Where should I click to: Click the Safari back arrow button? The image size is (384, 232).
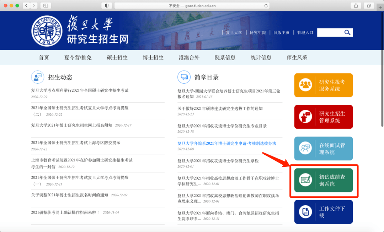coord(26,5)
